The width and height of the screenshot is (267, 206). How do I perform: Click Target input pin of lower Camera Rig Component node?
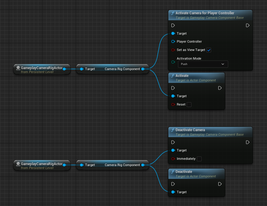[x=82, y=165]
